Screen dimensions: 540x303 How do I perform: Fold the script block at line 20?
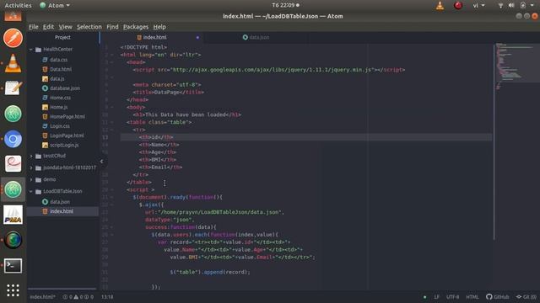(x=112, y=189)
